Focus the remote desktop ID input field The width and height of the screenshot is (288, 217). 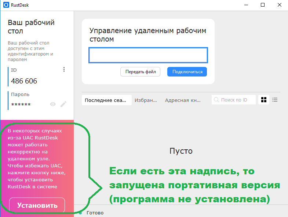pyautogui.click(x=148, y=55)
